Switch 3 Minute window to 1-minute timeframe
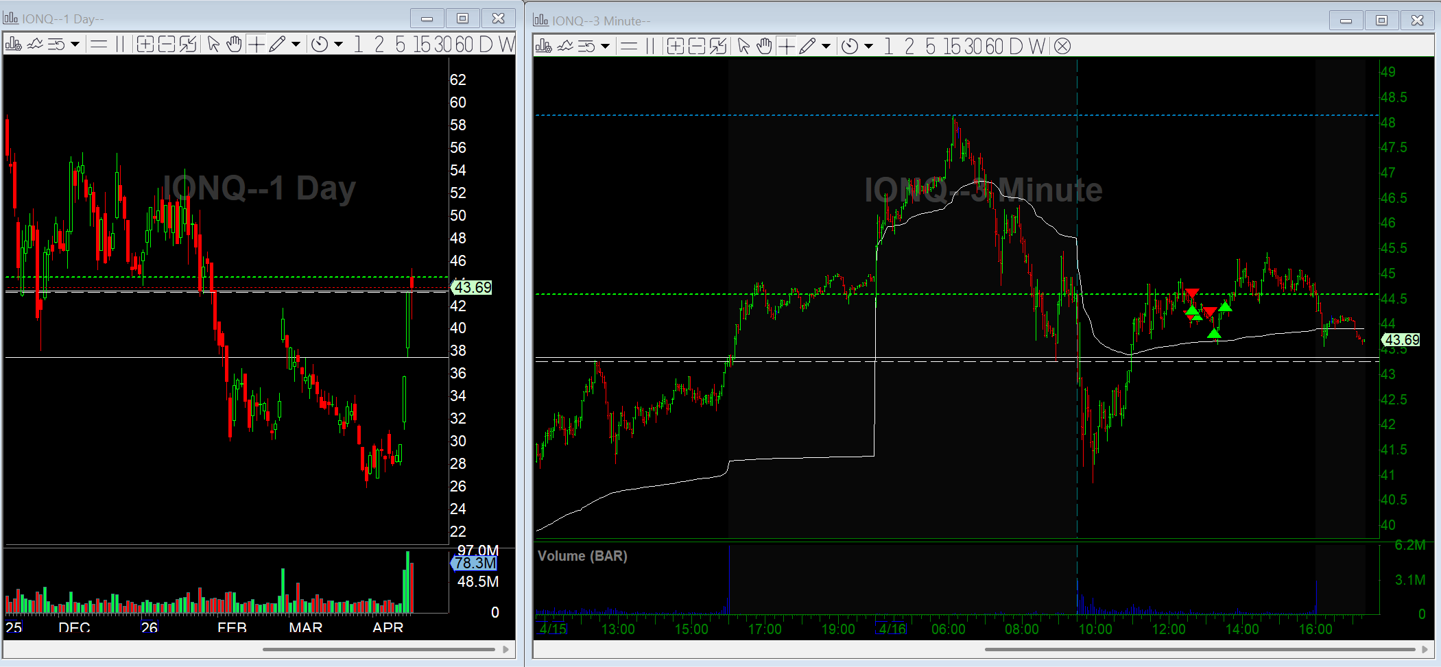This screenshot has height=667, width=1441. pos(888,46)
